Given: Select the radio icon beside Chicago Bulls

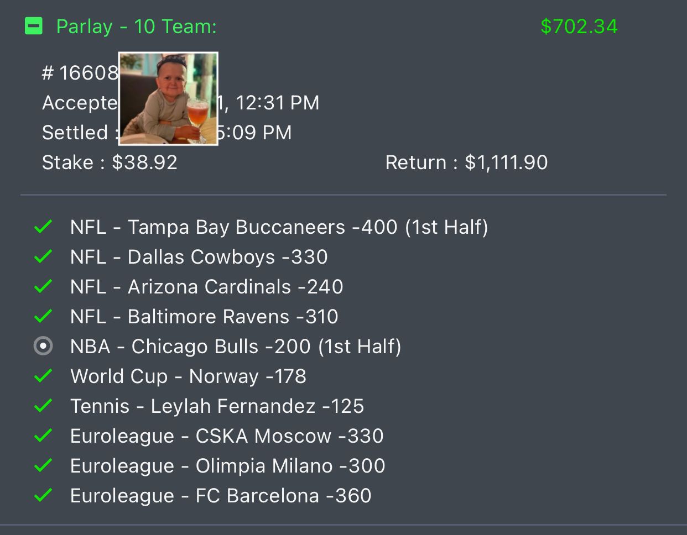Looking at the screenshot, I should pos(43,346).
